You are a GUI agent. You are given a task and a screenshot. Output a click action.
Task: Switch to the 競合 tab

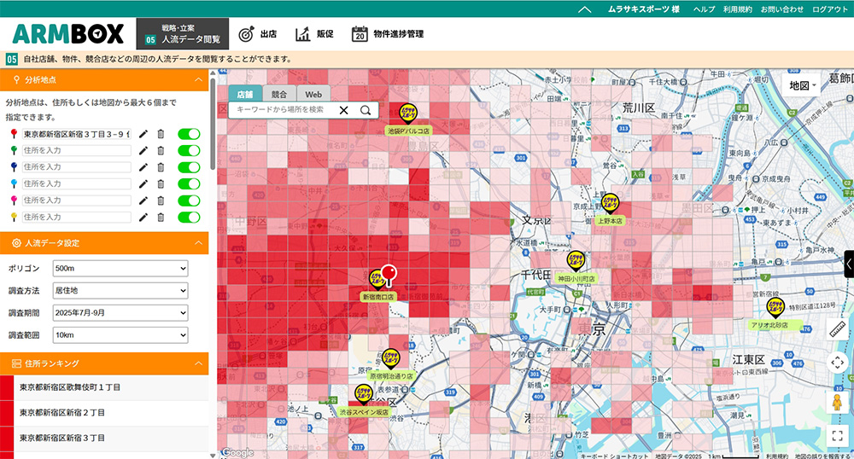279,94
